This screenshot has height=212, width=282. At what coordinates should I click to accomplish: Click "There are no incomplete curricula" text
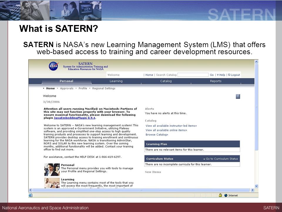click(x=178, y=164)
